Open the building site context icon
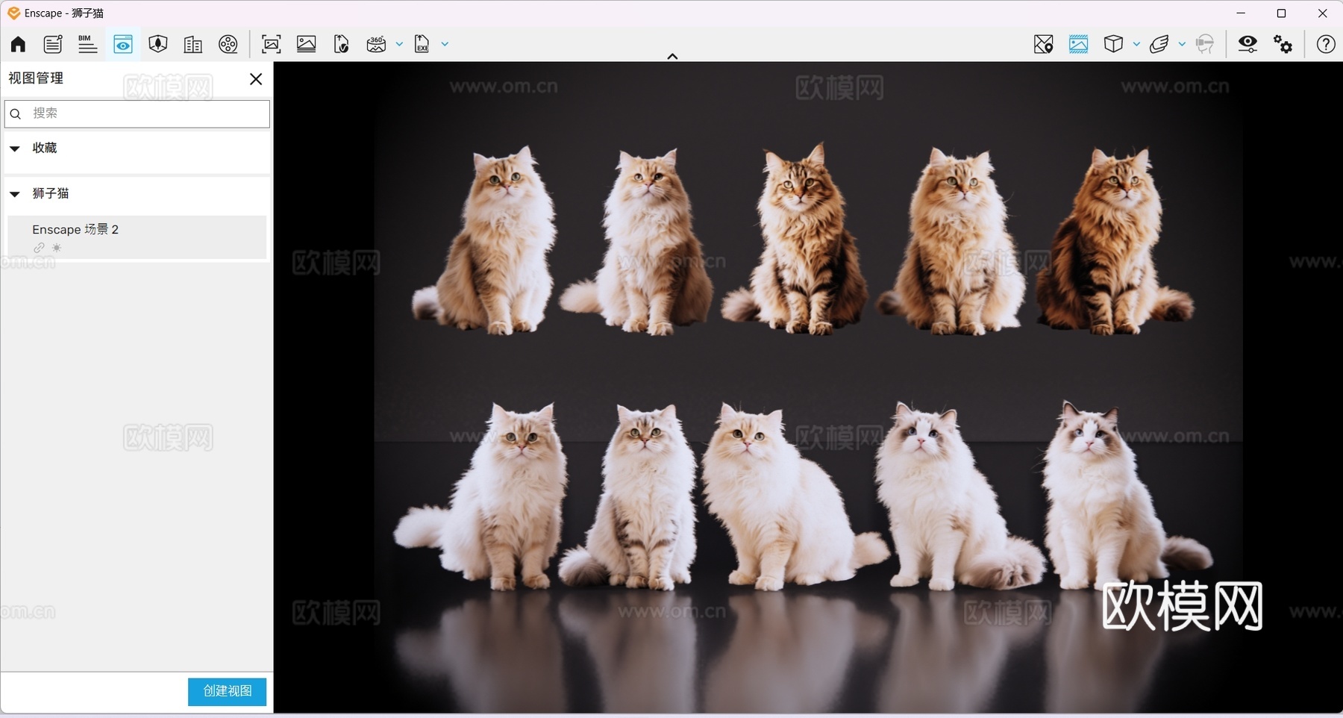 pos(192,44)
